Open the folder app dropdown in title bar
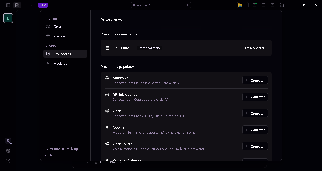Image resolution: width=322 pixels, height=171 pixels. click(x=243, y=5)
